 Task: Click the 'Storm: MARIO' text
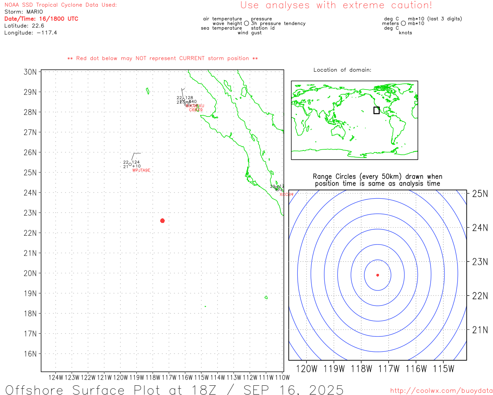(x=23, y=12)
